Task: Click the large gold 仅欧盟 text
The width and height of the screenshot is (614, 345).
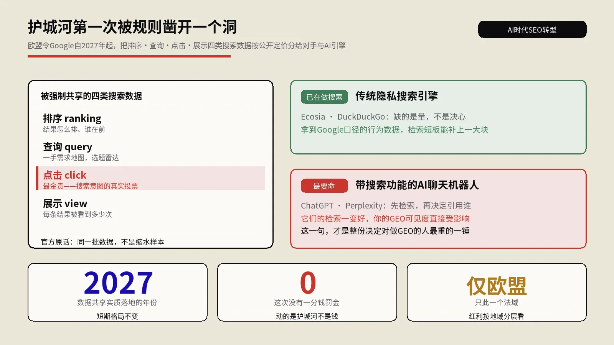Action: pos(497,286)
